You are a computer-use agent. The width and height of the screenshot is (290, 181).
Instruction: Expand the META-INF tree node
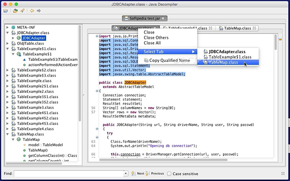(x=7, y=28)
